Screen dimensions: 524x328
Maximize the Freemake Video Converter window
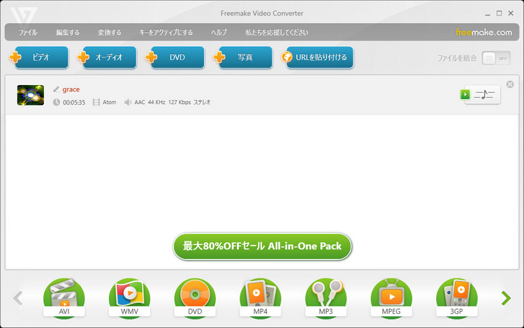tap(499, 13)
